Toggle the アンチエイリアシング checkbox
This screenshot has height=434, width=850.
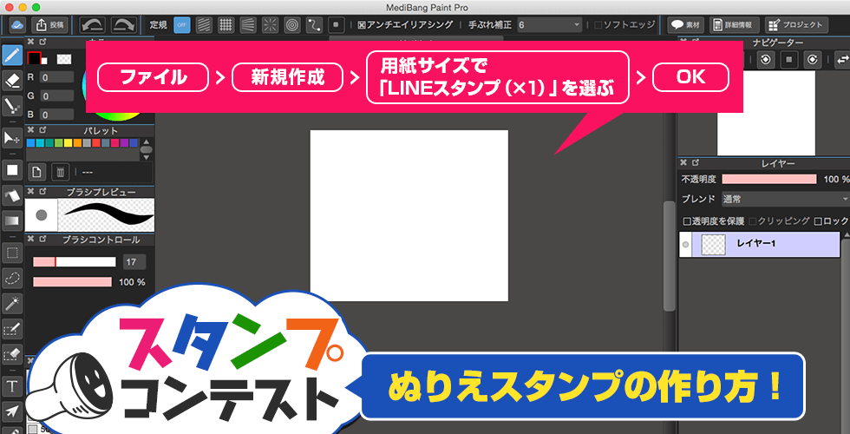362,25
